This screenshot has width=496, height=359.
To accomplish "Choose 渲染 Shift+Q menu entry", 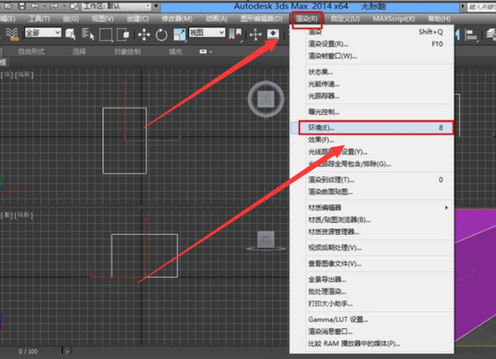I will click(372, 32).
